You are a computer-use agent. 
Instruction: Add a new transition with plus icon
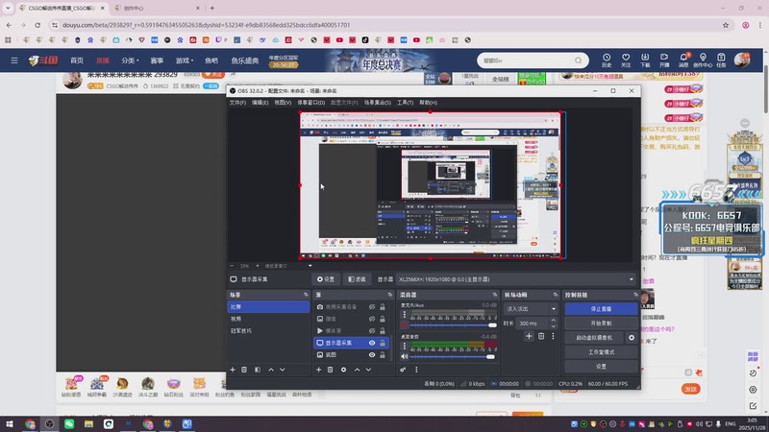[x=529, y=336]
